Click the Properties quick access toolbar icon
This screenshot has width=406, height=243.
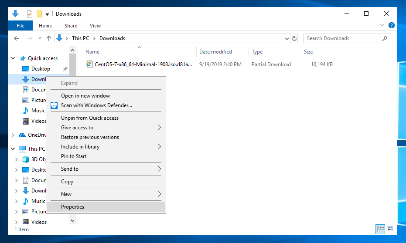coord(30,14)
